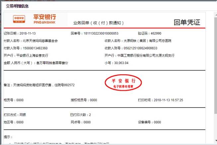Click the 提示： label
Image resolution: width=217 pixels, height=145 pixels.
[x=8, y=137]
